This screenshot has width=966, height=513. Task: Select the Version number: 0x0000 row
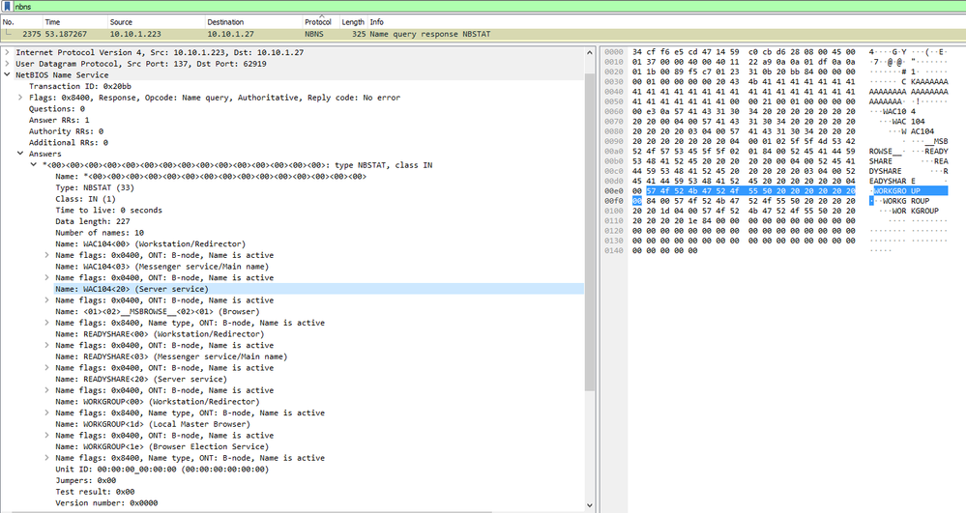pyautogui.click(x=106, y=502)
